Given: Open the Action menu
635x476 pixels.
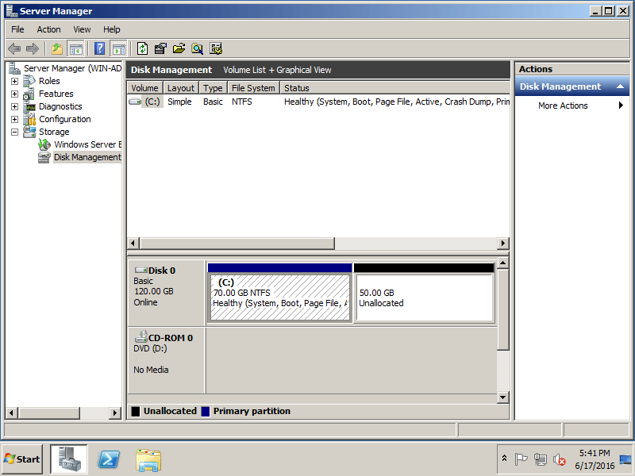Looking at the screenshot, I should 48,29.
